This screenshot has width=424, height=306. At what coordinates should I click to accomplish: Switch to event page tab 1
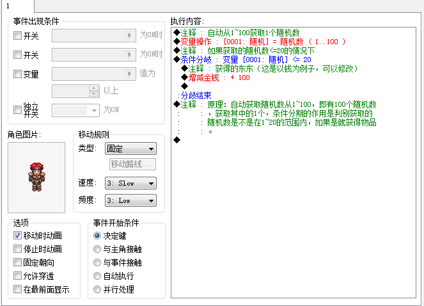[17, 6]
